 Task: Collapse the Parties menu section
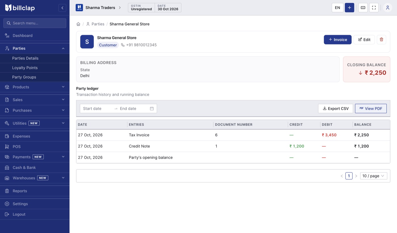63,48
